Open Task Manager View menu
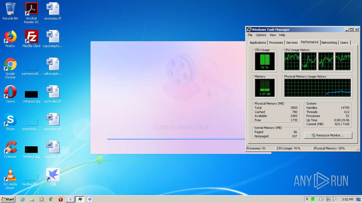The height and width of the screenshot is (203, 362). click(x=273, y=35)
